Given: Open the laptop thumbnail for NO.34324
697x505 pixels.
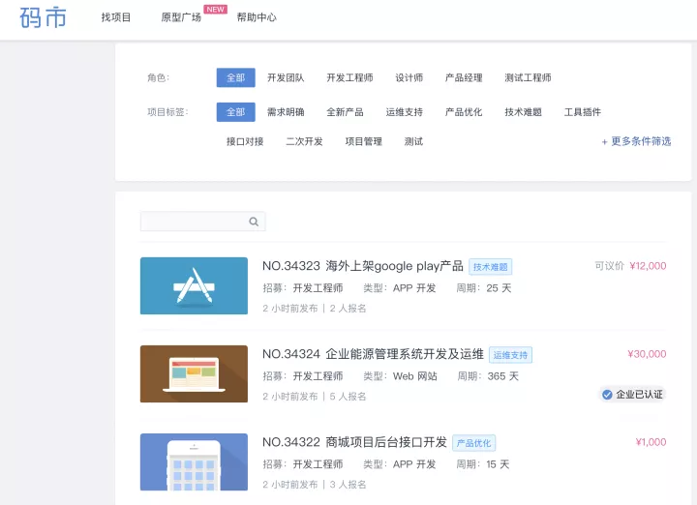Looking at the screenshot, I should [194, 374].
